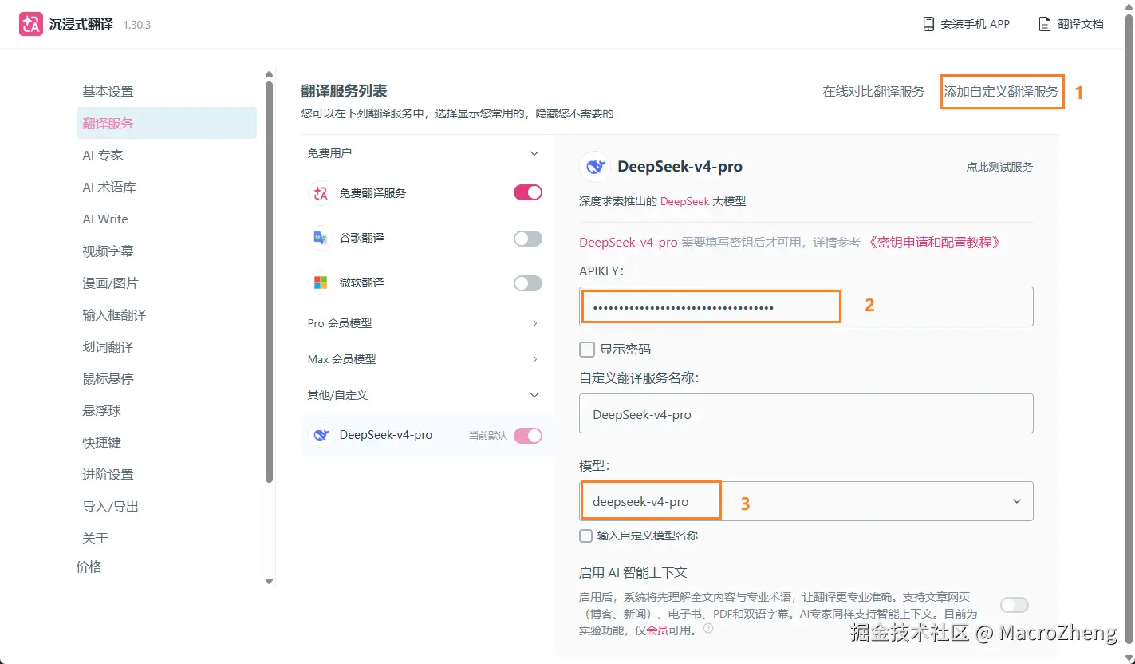1135x664 pixels.
Task: Click the 免费翻译服务 label
Action: click(x=372, y=193)
